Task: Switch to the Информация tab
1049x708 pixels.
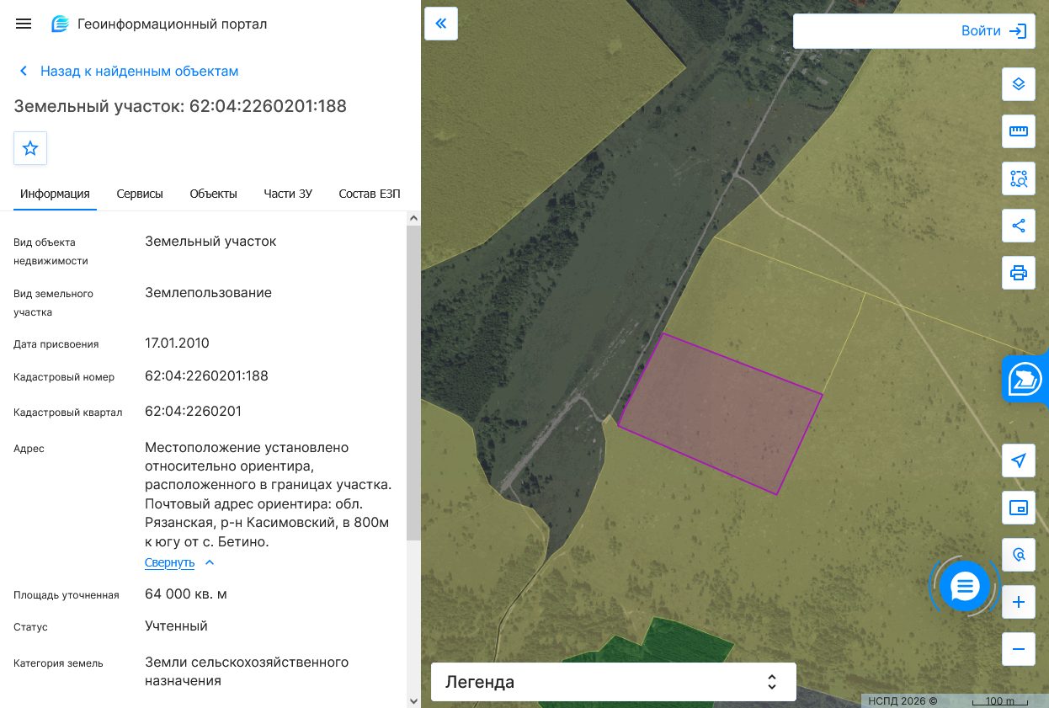Action: 55,194
